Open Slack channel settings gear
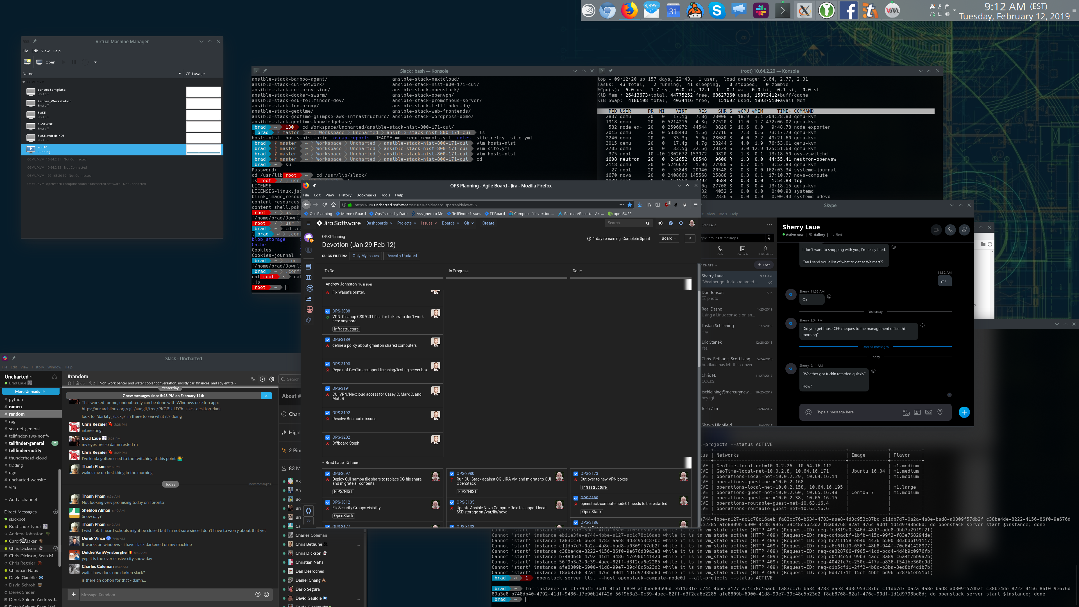Screen dimensions: 1079x607 tap(272, 379)
